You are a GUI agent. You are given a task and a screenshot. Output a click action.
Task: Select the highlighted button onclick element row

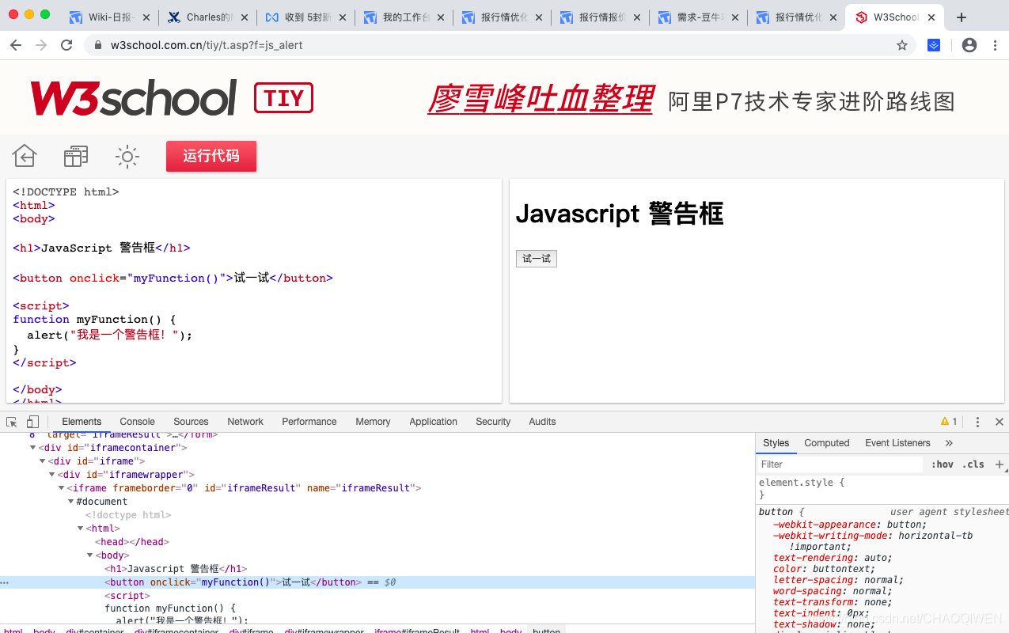377,582
